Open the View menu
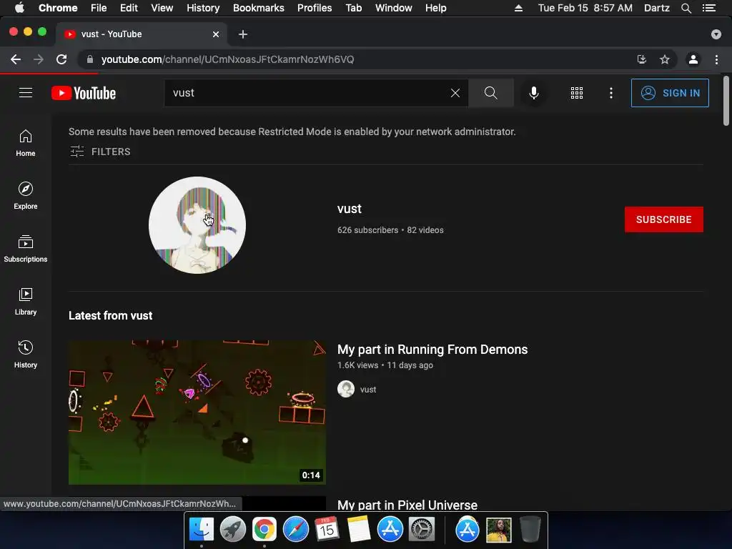The image size is (732, 549). click(162, 8)
